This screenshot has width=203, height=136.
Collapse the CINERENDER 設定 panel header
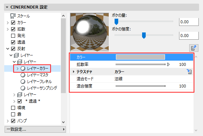(x=7, y=7)
